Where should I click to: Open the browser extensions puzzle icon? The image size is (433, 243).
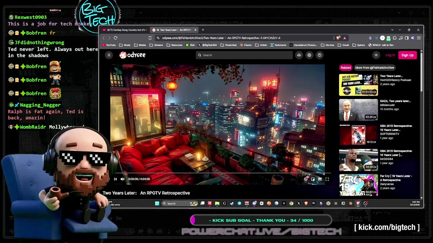coord(394,38)
